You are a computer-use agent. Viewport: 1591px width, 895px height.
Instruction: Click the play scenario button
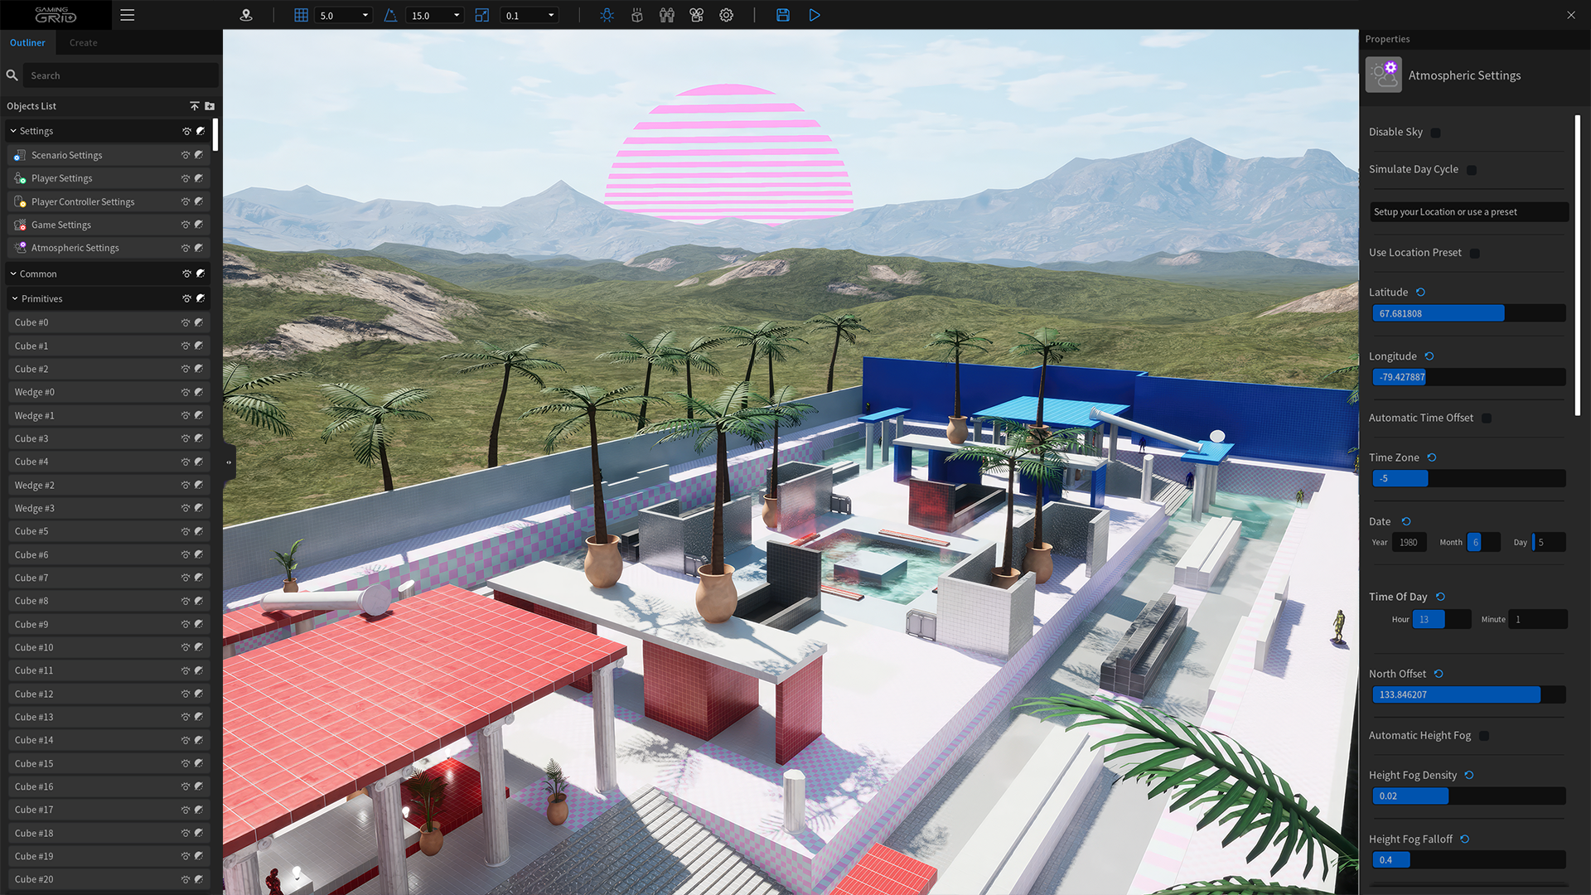[815, 15]
